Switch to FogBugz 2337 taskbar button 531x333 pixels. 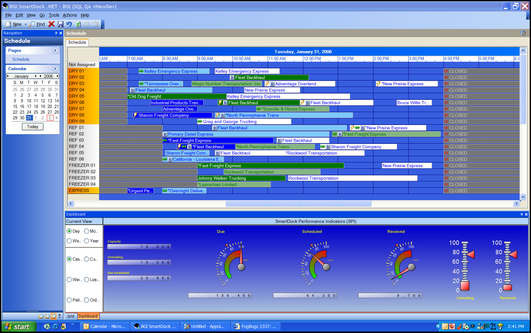point(255,326)
